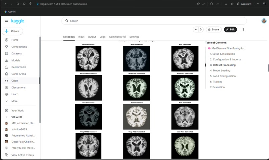The height and width of the screenshot is (160, 269).
Task: Switch to the Output tab
Action: coord(92,37)
